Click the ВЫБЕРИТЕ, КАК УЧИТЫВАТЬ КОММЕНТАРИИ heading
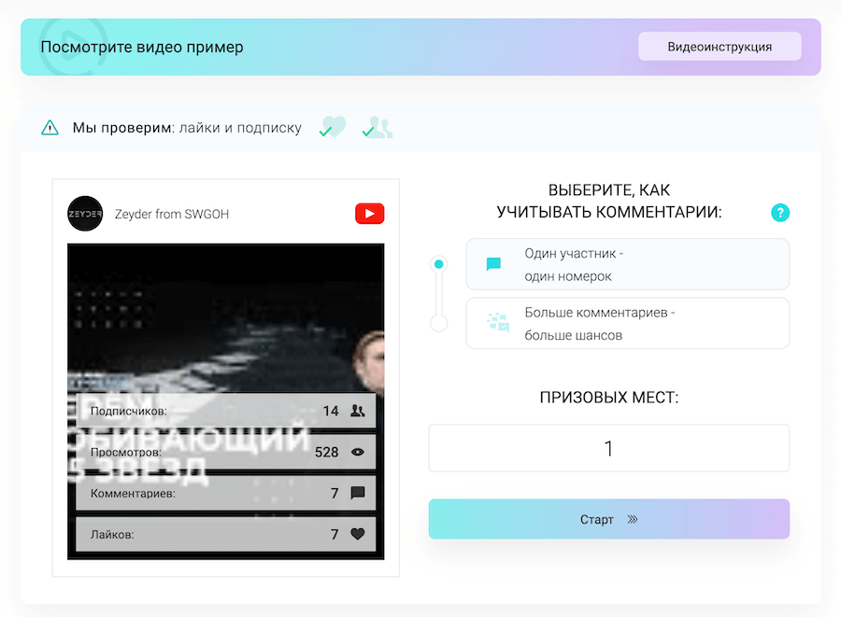The height and width of the screenshot is (617, 841). pos(608,202)
